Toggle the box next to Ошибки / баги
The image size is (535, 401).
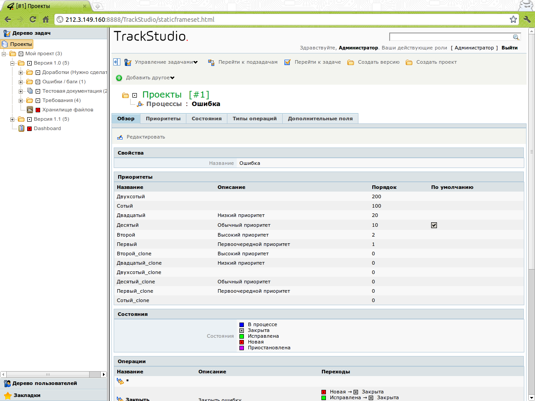coord(38,82)
